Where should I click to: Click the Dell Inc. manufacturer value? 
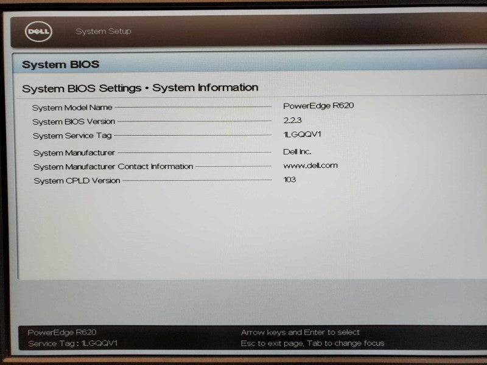point(297,151)
